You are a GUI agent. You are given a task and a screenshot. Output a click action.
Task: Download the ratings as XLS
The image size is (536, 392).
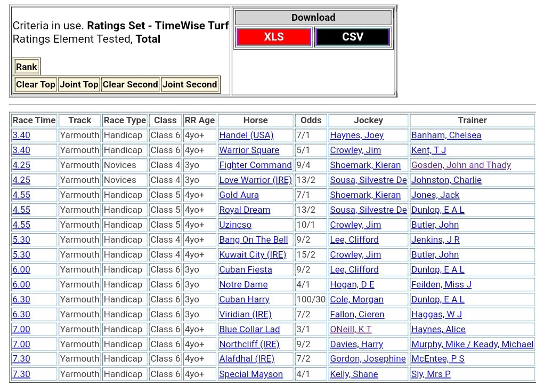(x=273, y=37)
